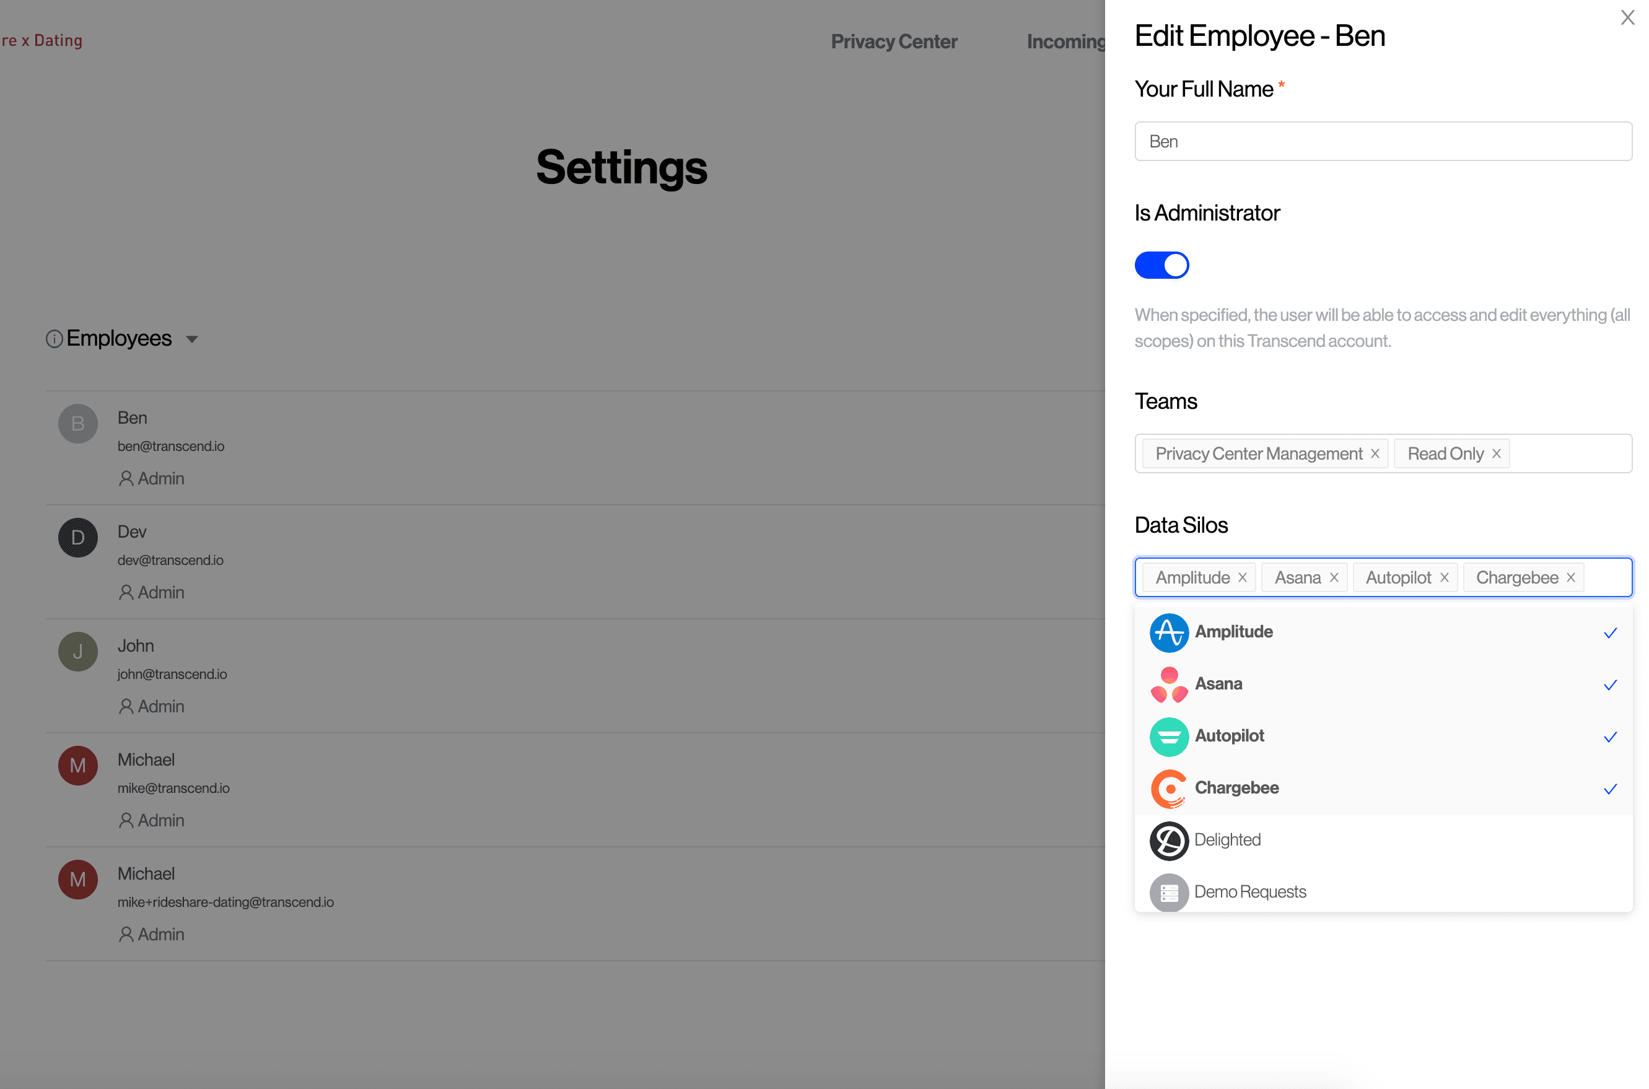Remove the Read Only team tag
Viewport: 1649px width, 1089px height.
pyautogui.click(x=1496, y=453)
